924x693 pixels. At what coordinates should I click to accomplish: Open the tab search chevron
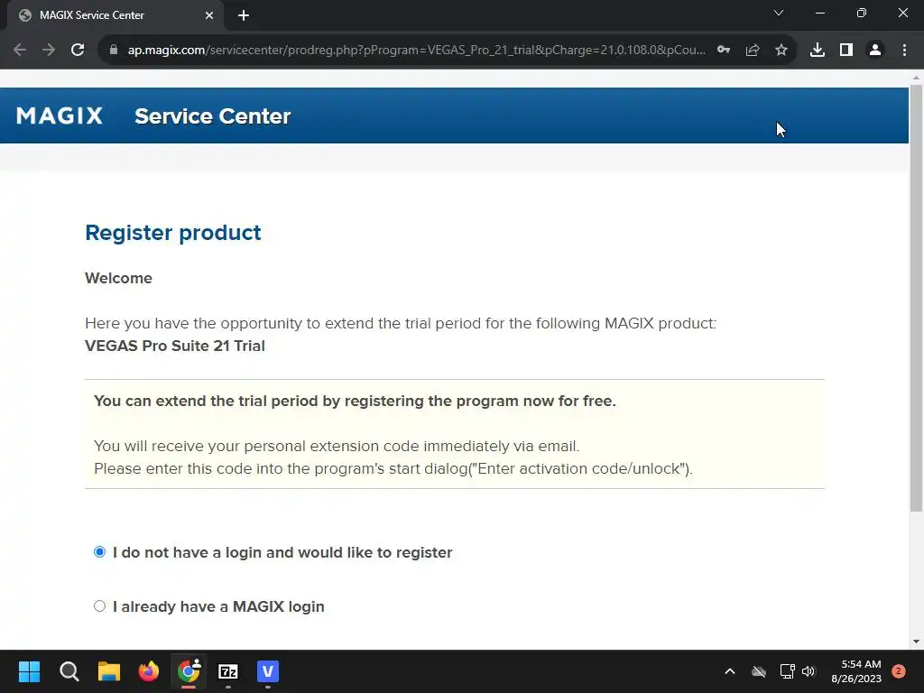[x=779, y=13]
